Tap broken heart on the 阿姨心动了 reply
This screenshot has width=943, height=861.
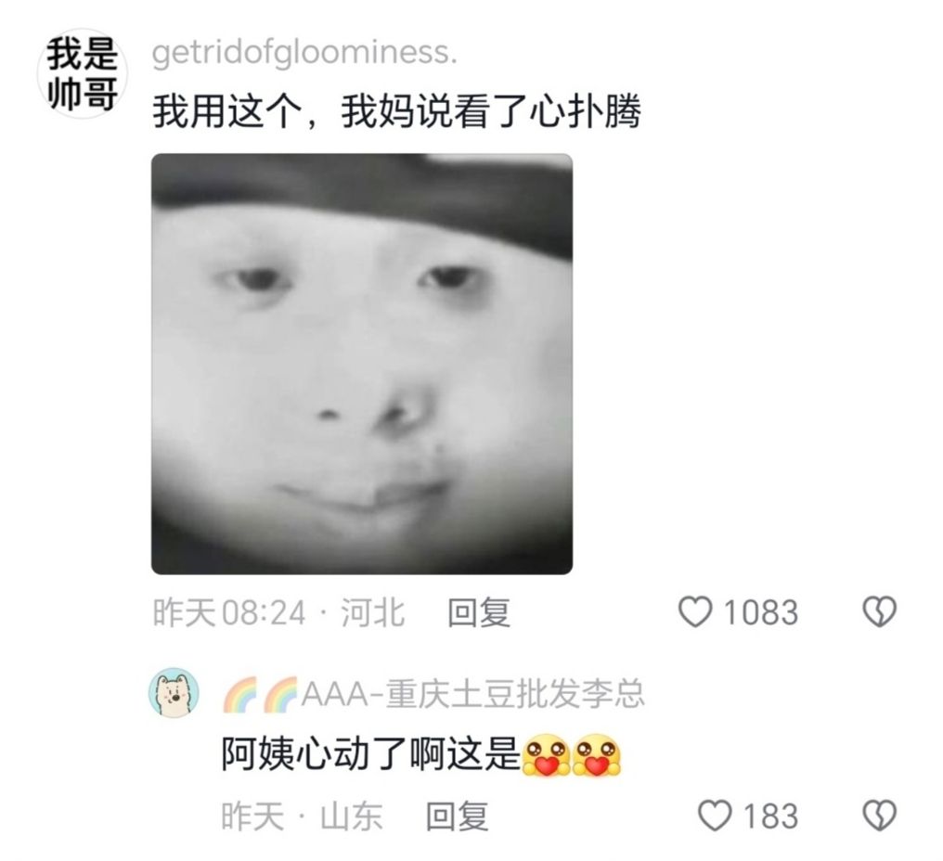click(x=879, y=816)
